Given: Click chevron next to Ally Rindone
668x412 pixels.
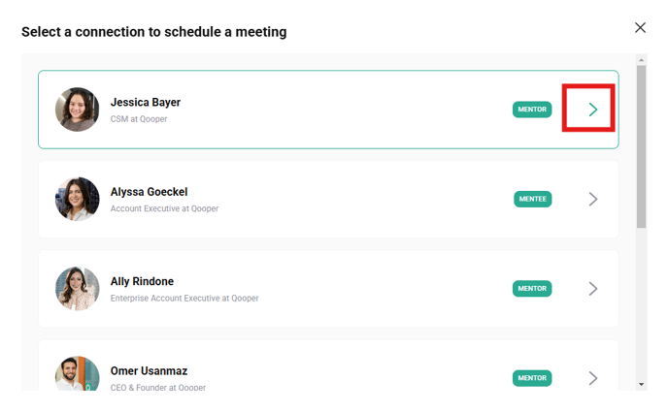Looking at the screenshot, I should click(592, 289).
